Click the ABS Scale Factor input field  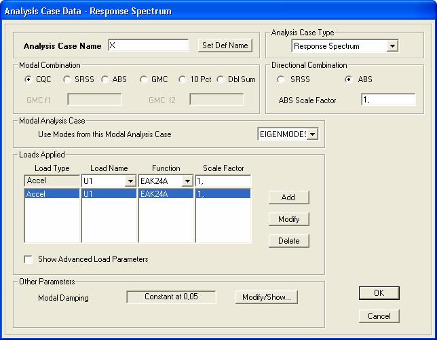(x=388, y=100)
